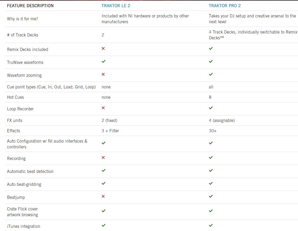Image resolution: width=298 pixels, height=231 pixels.
Task: Click the Crate Flick checkmark under LE 2
Action: pyautogui.click(x=104, y=211)
